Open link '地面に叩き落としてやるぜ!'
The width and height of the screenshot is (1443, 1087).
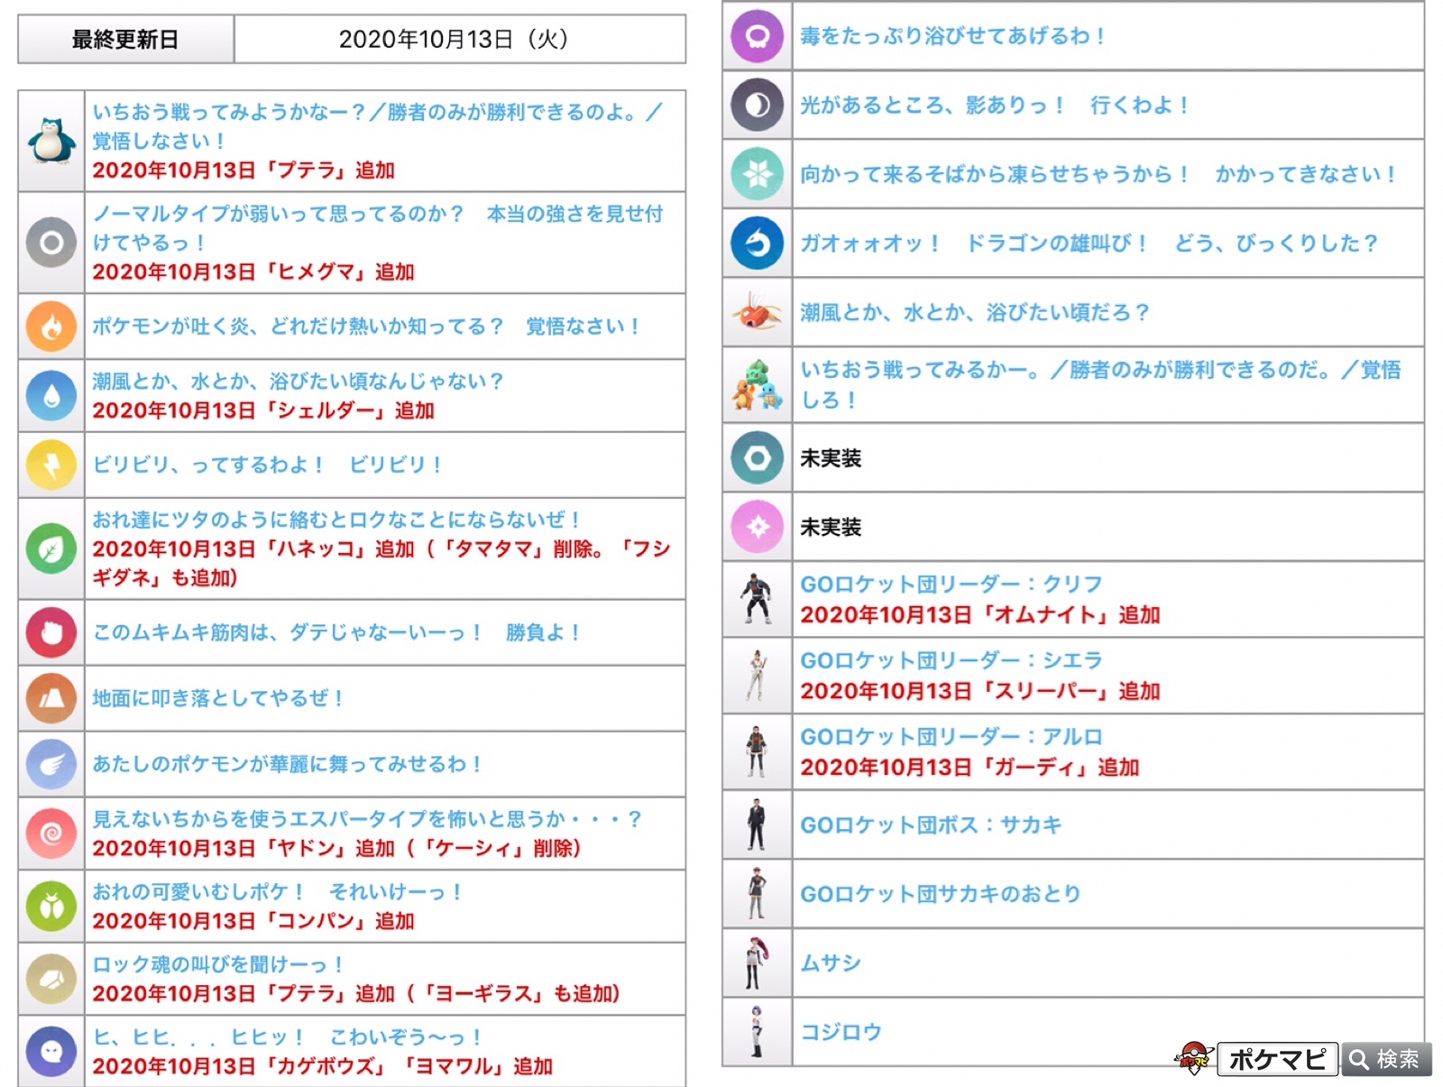(217, 698)
